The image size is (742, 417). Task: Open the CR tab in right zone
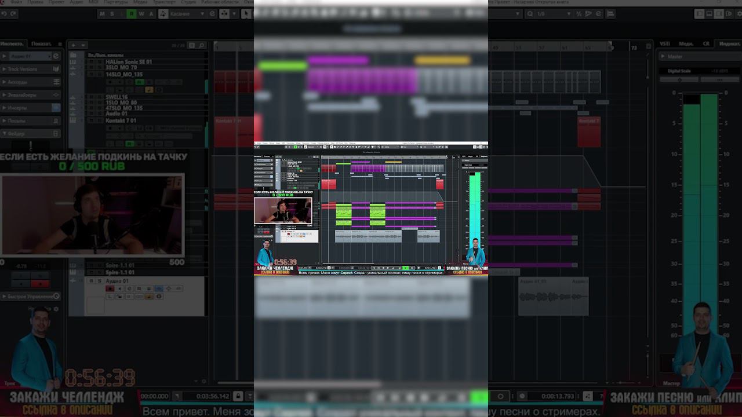click(x=706, y=43)
